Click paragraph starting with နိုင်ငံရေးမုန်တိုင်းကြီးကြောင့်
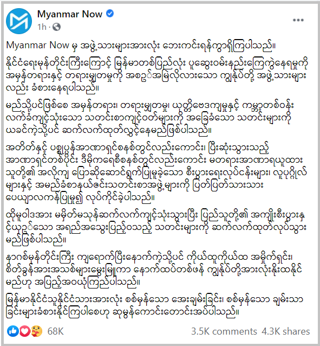320x346 pixels. click(x=156, y=76)
